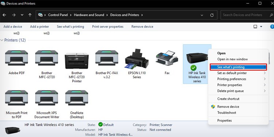The width and height of the screenshot is (274, 137).
Task: Click Remove device in toolbar
Action: 142,27
